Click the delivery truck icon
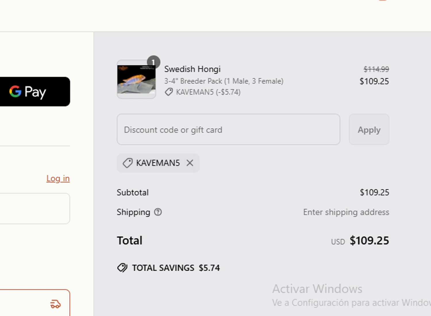This screenshot has height=316, width=431. click(x=55, y=304)
